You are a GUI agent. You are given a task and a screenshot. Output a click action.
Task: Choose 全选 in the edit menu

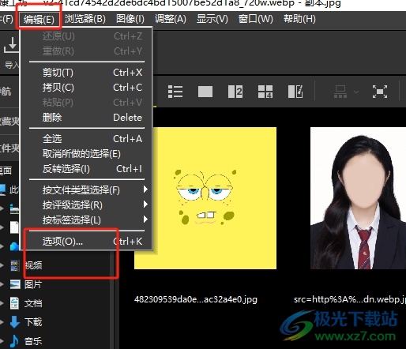coord(87,139)
